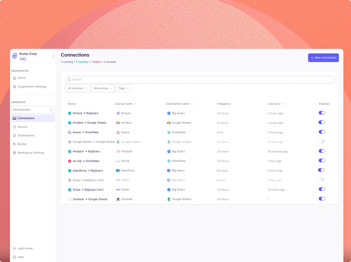Disable the Airtable → Google Sheets toggle
The height and width of the screenshot is (262, 351).
pos(322,122)
